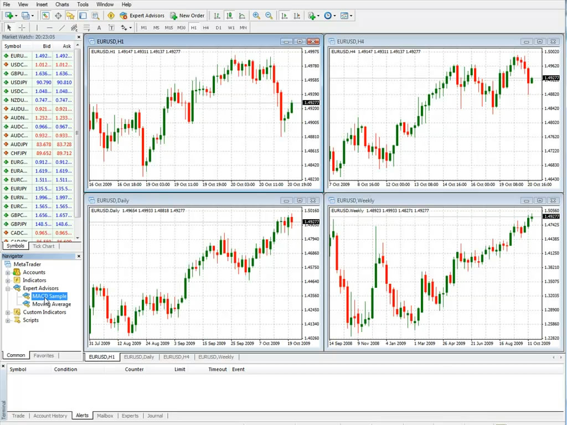Select the Cursor arrow tool
The image size is (567, 425).
point(9,28)
